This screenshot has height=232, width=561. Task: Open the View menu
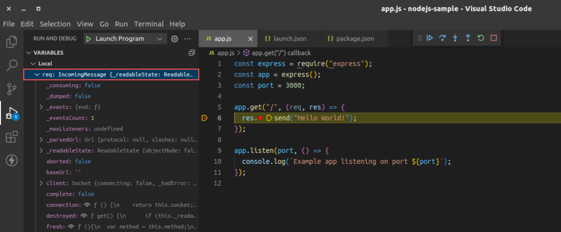point(85,24)
